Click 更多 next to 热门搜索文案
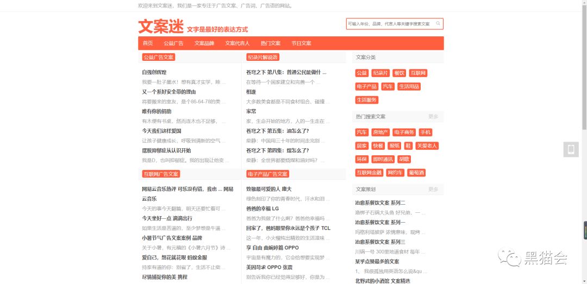This screenshot has height=284, width=587. click(433, 117)
